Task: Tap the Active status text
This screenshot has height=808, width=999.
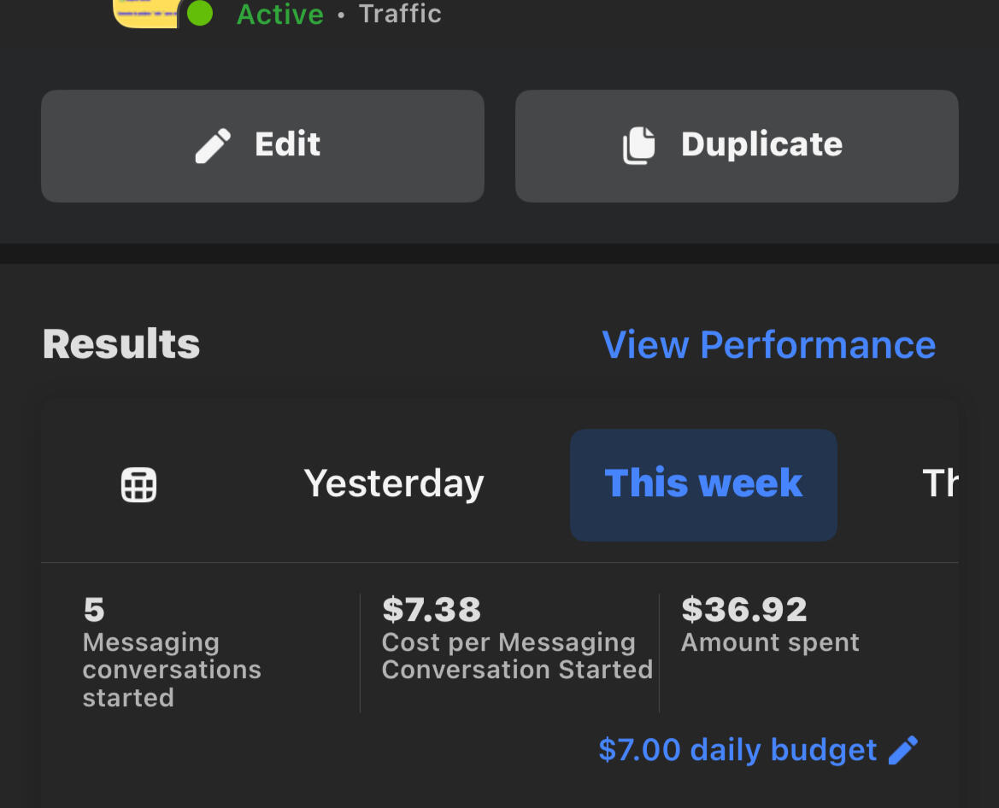Action: coord(279,14)
